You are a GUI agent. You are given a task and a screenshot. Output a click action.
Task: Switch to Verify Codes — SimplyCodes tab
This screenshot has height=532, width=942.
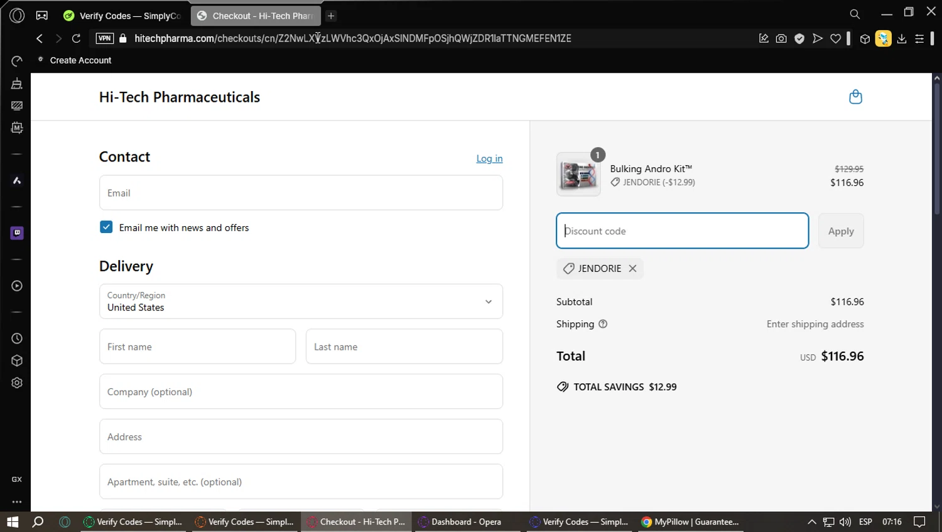(x=123, y=16)
